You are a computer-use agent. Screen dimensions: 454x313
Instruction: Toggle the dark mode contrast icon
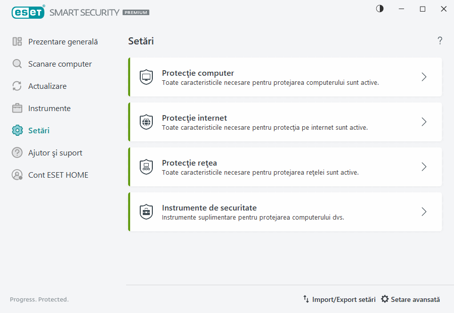[379, 9]
